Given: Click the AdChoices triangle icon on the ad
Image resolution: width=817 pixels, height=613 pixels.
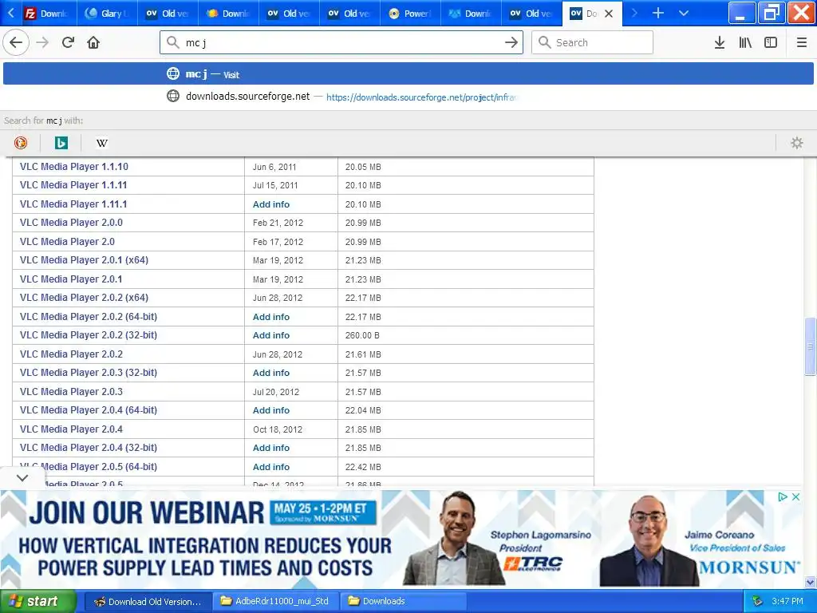Looking at the screenshot, I should (783, 496).
